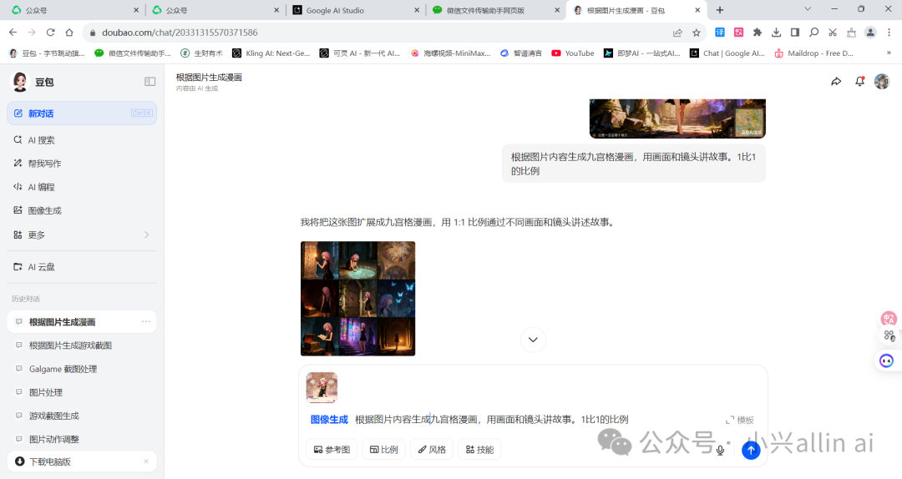Collapse the Doubao sidebar panel icon

click(149, 82)
